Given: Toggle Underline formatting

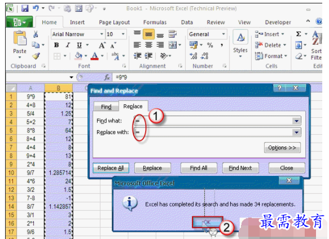Looking at the screenshot, I should pyautogui.click(x=79, y=45).
